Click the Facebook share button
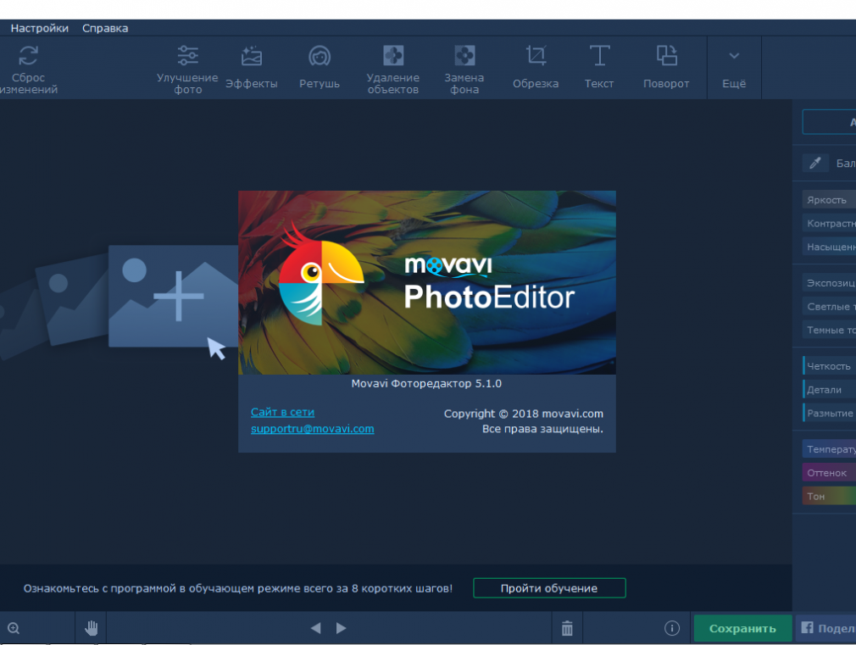The image size is (856, 645). tap(825, 628)
